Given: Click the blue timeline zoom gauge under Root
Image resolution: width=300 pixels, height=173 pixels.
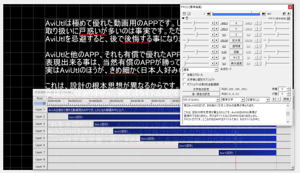Looking at the screenshot, I should point(40,103).
